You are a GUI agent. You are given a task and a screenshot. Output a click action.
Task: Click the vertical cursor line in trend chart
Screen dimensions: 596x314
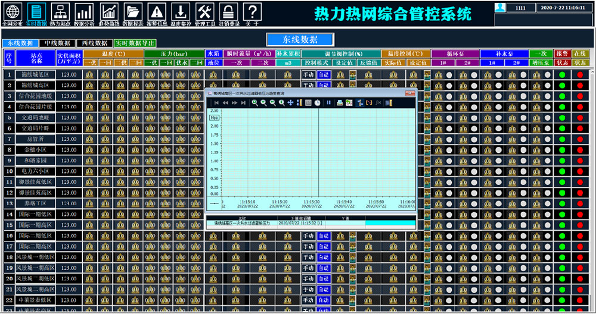click(x=318, y=152)
